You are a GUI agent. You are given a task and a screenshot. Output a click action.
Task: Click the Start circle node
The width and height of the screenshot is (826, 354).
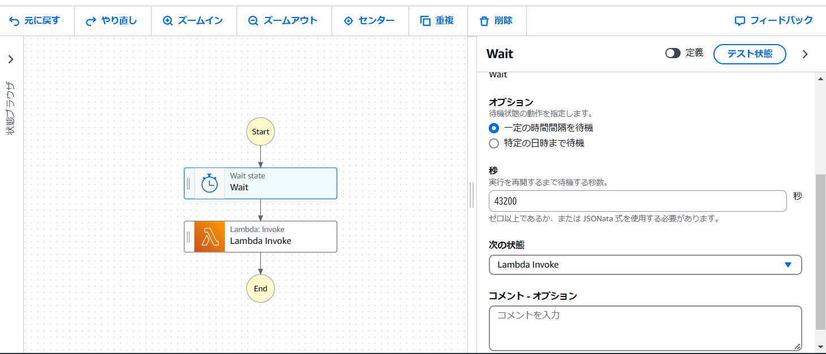pos(260,132)
